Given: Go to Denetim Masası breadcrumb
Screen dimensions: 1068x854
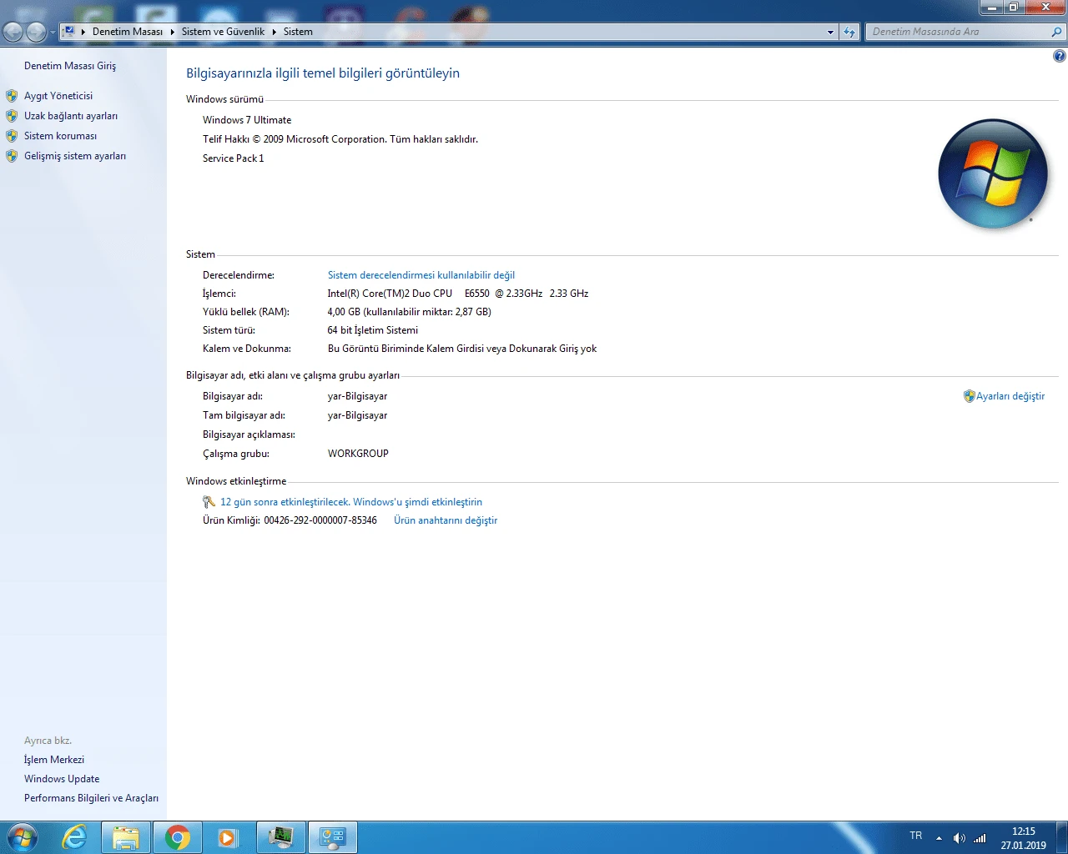Looking at the screenshot, I should pos(128,32).
